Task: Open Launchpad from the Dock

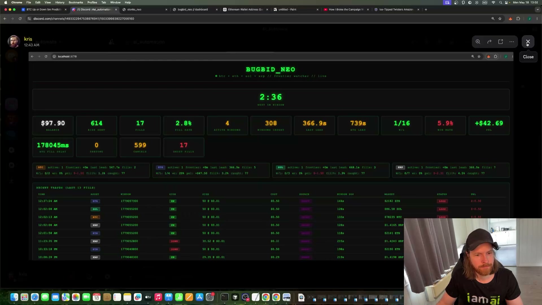Action: point(25,297)
